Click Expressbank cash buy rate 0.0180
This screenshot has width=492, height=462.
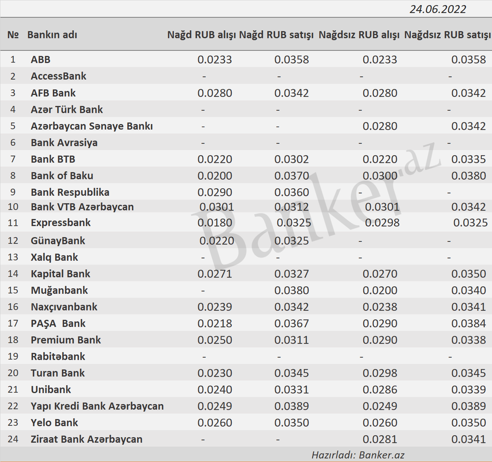pos(215,223)
